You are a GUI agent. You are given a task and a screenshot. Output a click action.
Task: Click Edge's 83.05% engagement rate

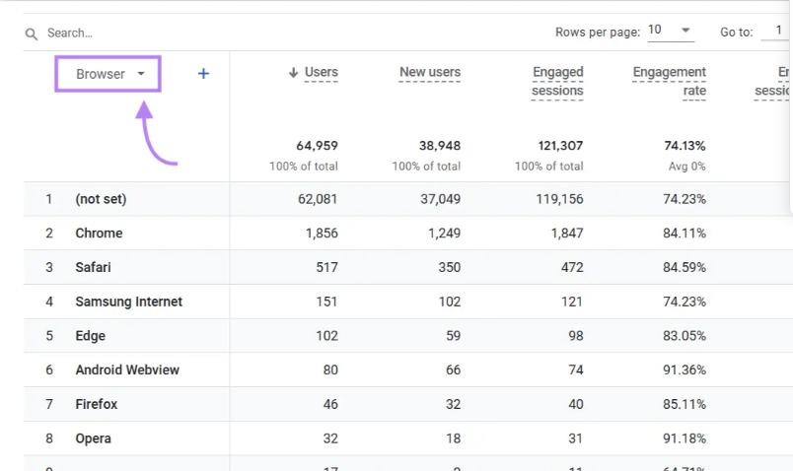click(685, 336)
